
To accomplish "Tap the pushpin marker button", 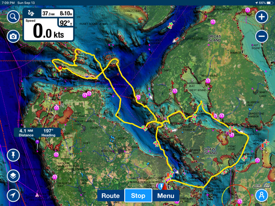I will (13, 155).
